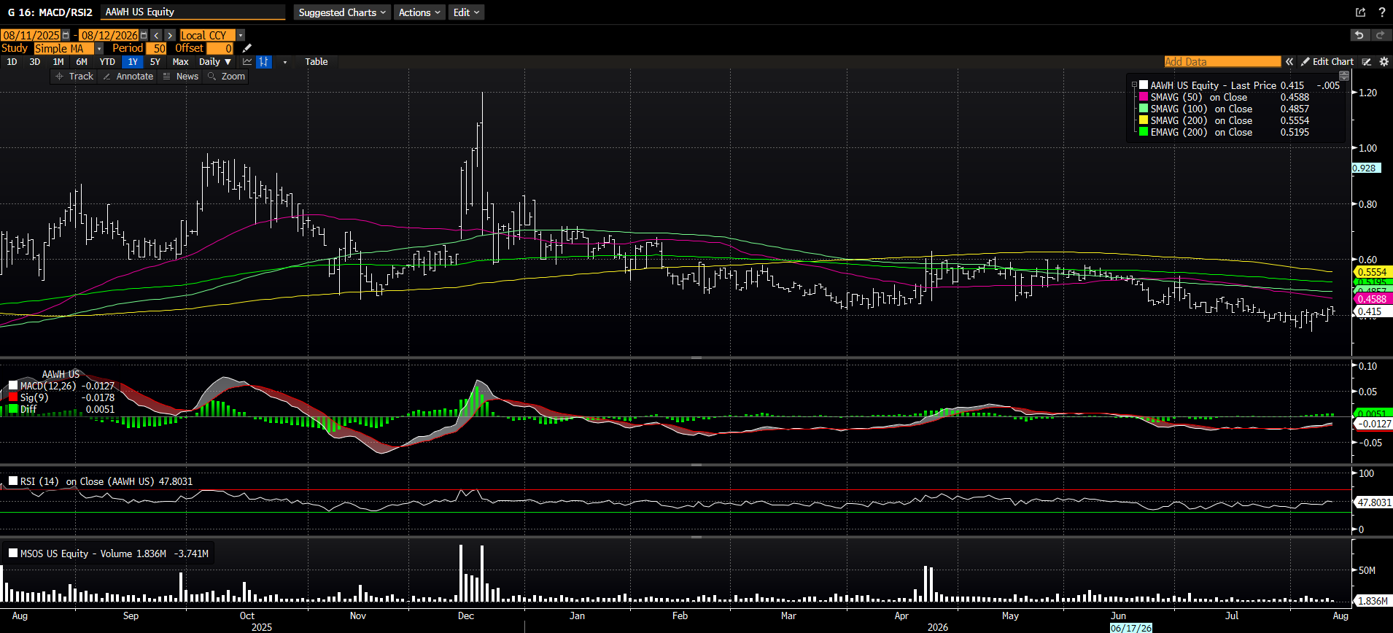Image resolution: width=1393 pixels, height=633 pixels.
Task: Click the RSI (14) legend swatch
Action: click(x=13, y=481)
